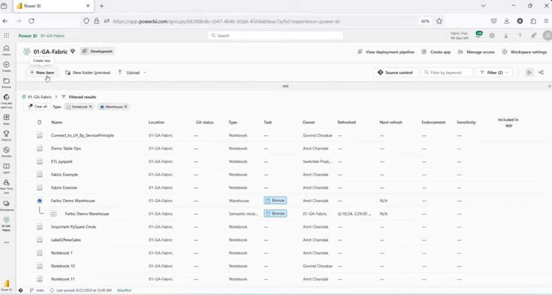The height and width of the screenshot is (295, 552).
Task: Open OneLake data hub sidebar icon
Action: (6, 100)
